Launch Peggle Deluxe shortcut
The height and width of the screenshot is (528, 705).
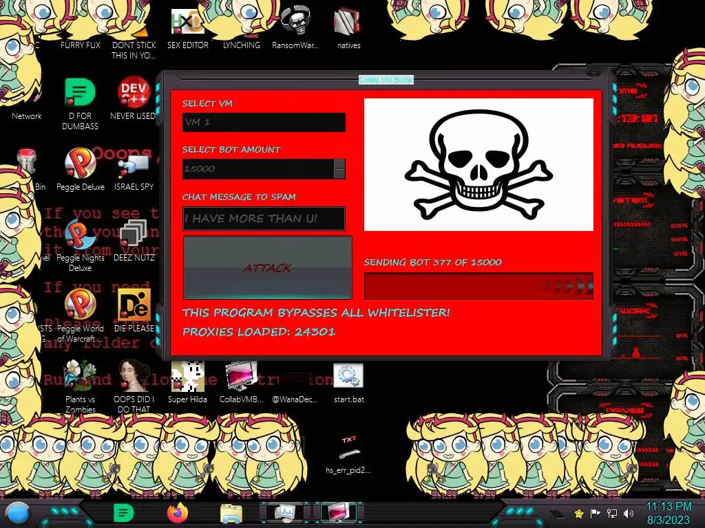pos(80,164)
